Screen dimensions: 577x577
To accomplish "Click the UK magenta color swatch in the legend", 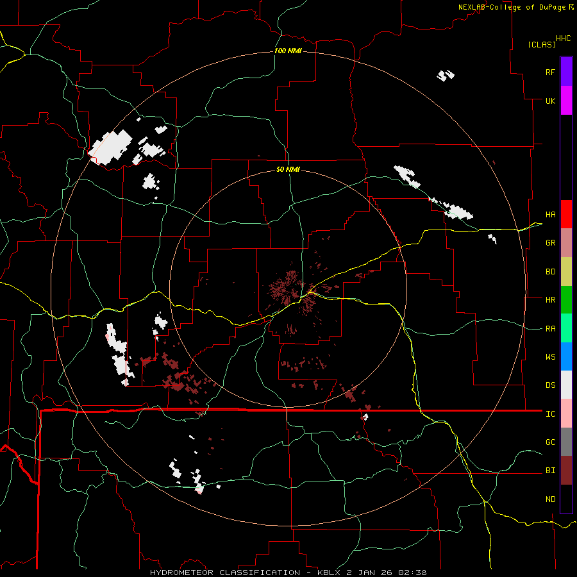I will coord(566,101).
